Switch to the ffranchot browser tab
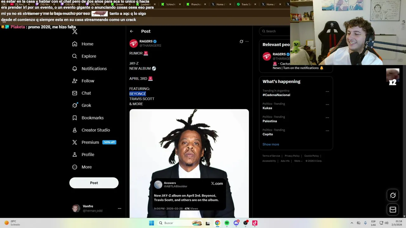 click(x=196, y=4)
